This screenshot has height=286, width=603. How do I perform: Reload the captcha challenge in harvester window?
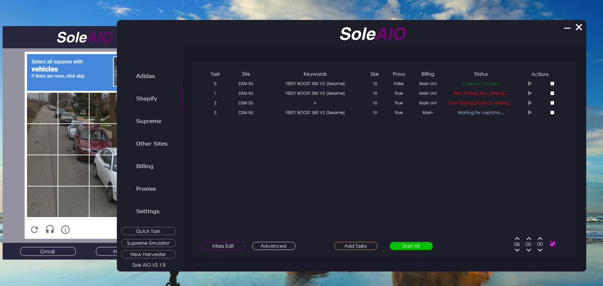click(34, 229)
